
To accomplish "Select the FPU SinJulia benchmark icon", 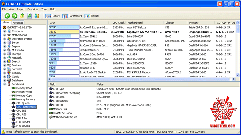I will click(13, 126).
